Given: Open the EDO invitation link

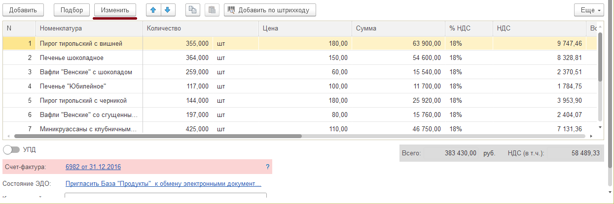Looking at the screenshot, I should pyautogui.click(x=163, y=184).
